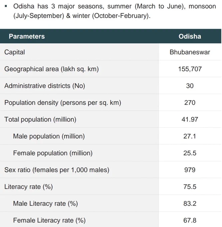
Task: Select Female Literacy rate row label
Action: tap(49, 220)
